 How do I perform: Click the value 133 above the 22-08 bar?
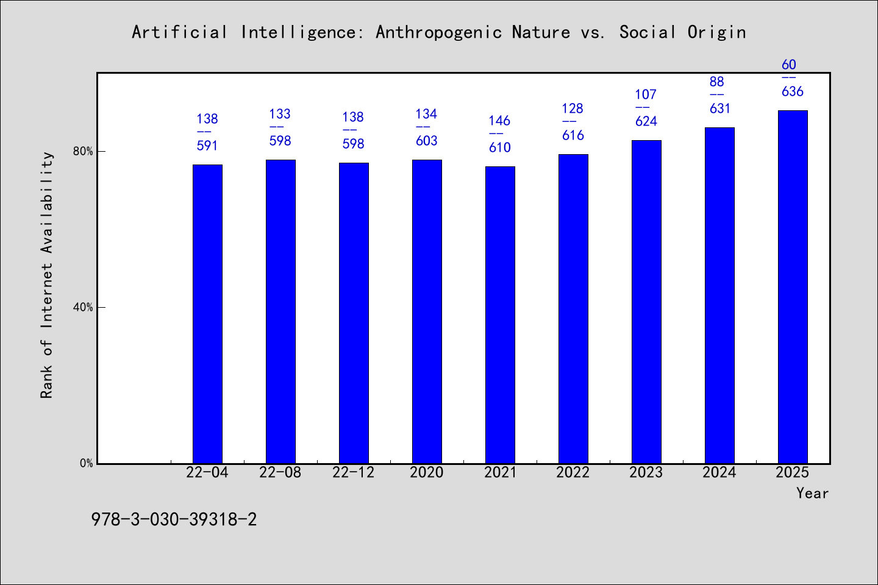(280, 114)
